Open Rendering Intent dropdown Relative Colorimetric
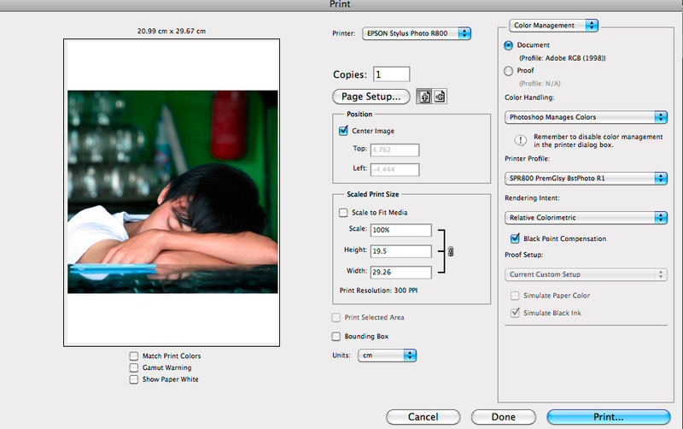 [x=586, y=217]
